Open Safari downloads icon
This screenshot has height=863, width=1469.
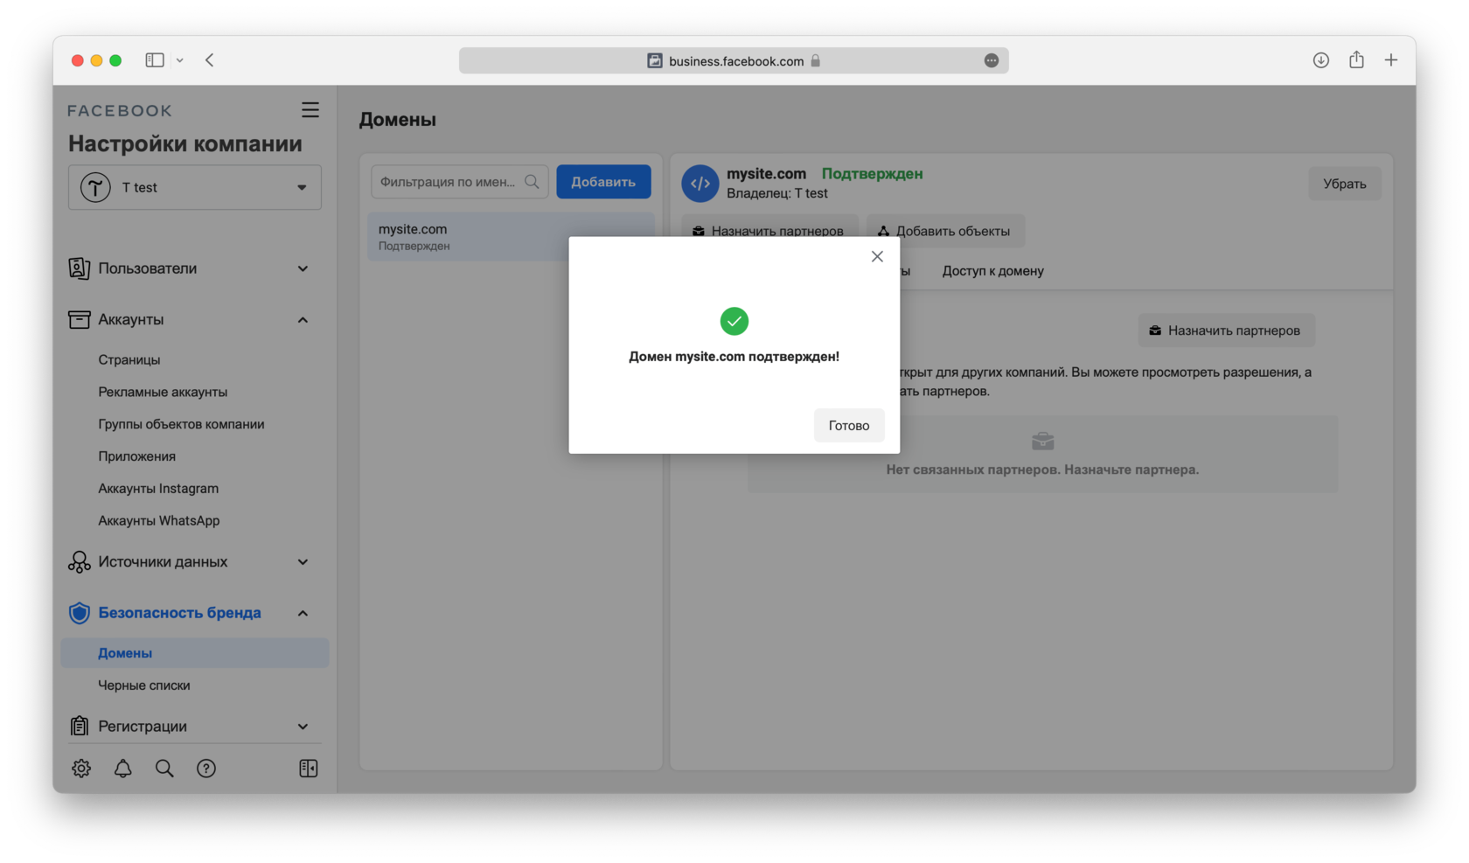pos(1321,60)
